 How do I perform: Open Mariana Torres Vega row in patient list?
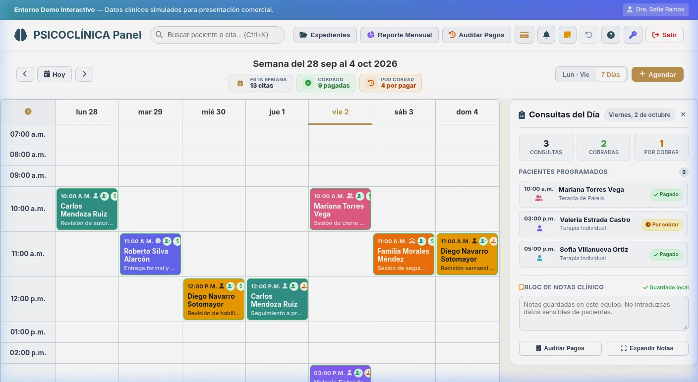(603, 194)
